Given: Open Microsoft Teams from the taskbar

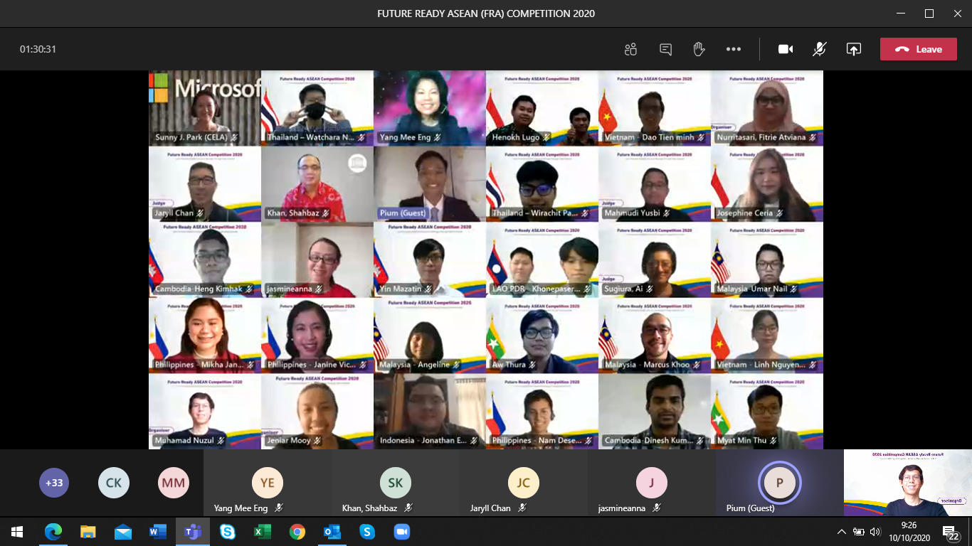Looking at the screenshot, I should (x=192, y=532).
